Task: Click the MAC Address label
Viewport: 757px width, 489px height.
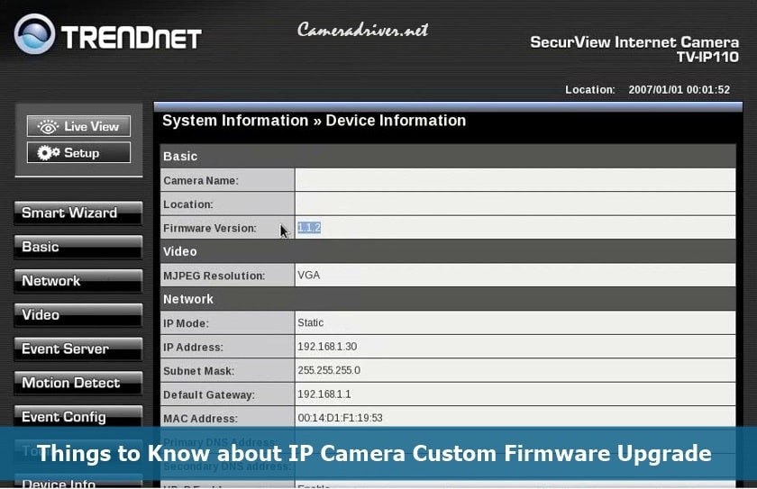Action: pyautogui.click(x=200, y=419)
